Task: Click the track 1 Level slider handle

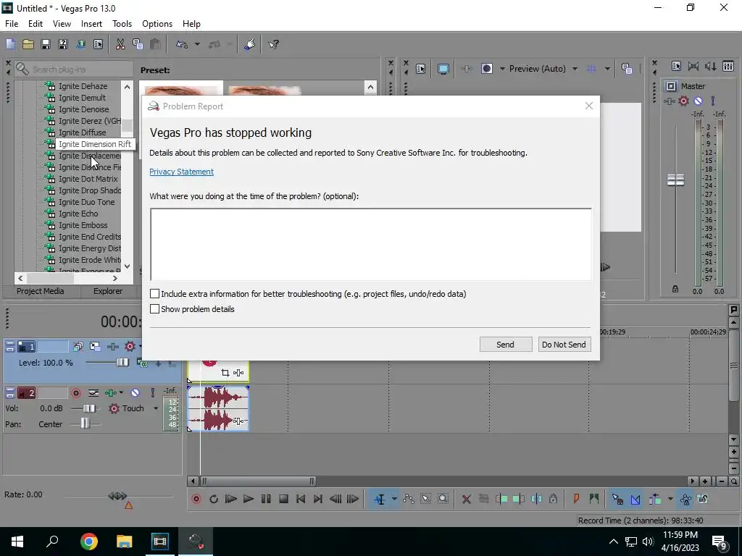Action: tap(122, 362)
